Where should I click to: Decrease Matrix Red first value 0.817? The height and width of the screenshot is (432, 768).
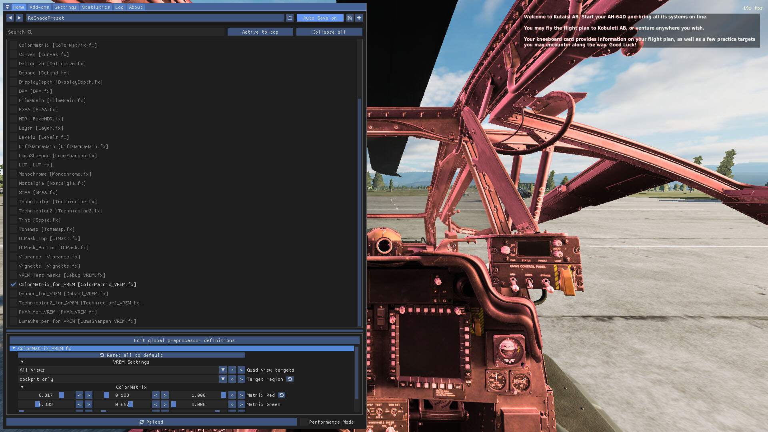[79, 395]
